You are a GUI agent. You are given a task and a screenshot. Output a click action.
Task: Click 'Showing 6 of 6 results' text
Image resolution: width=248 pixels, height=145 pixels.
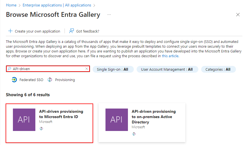point(28,95)
